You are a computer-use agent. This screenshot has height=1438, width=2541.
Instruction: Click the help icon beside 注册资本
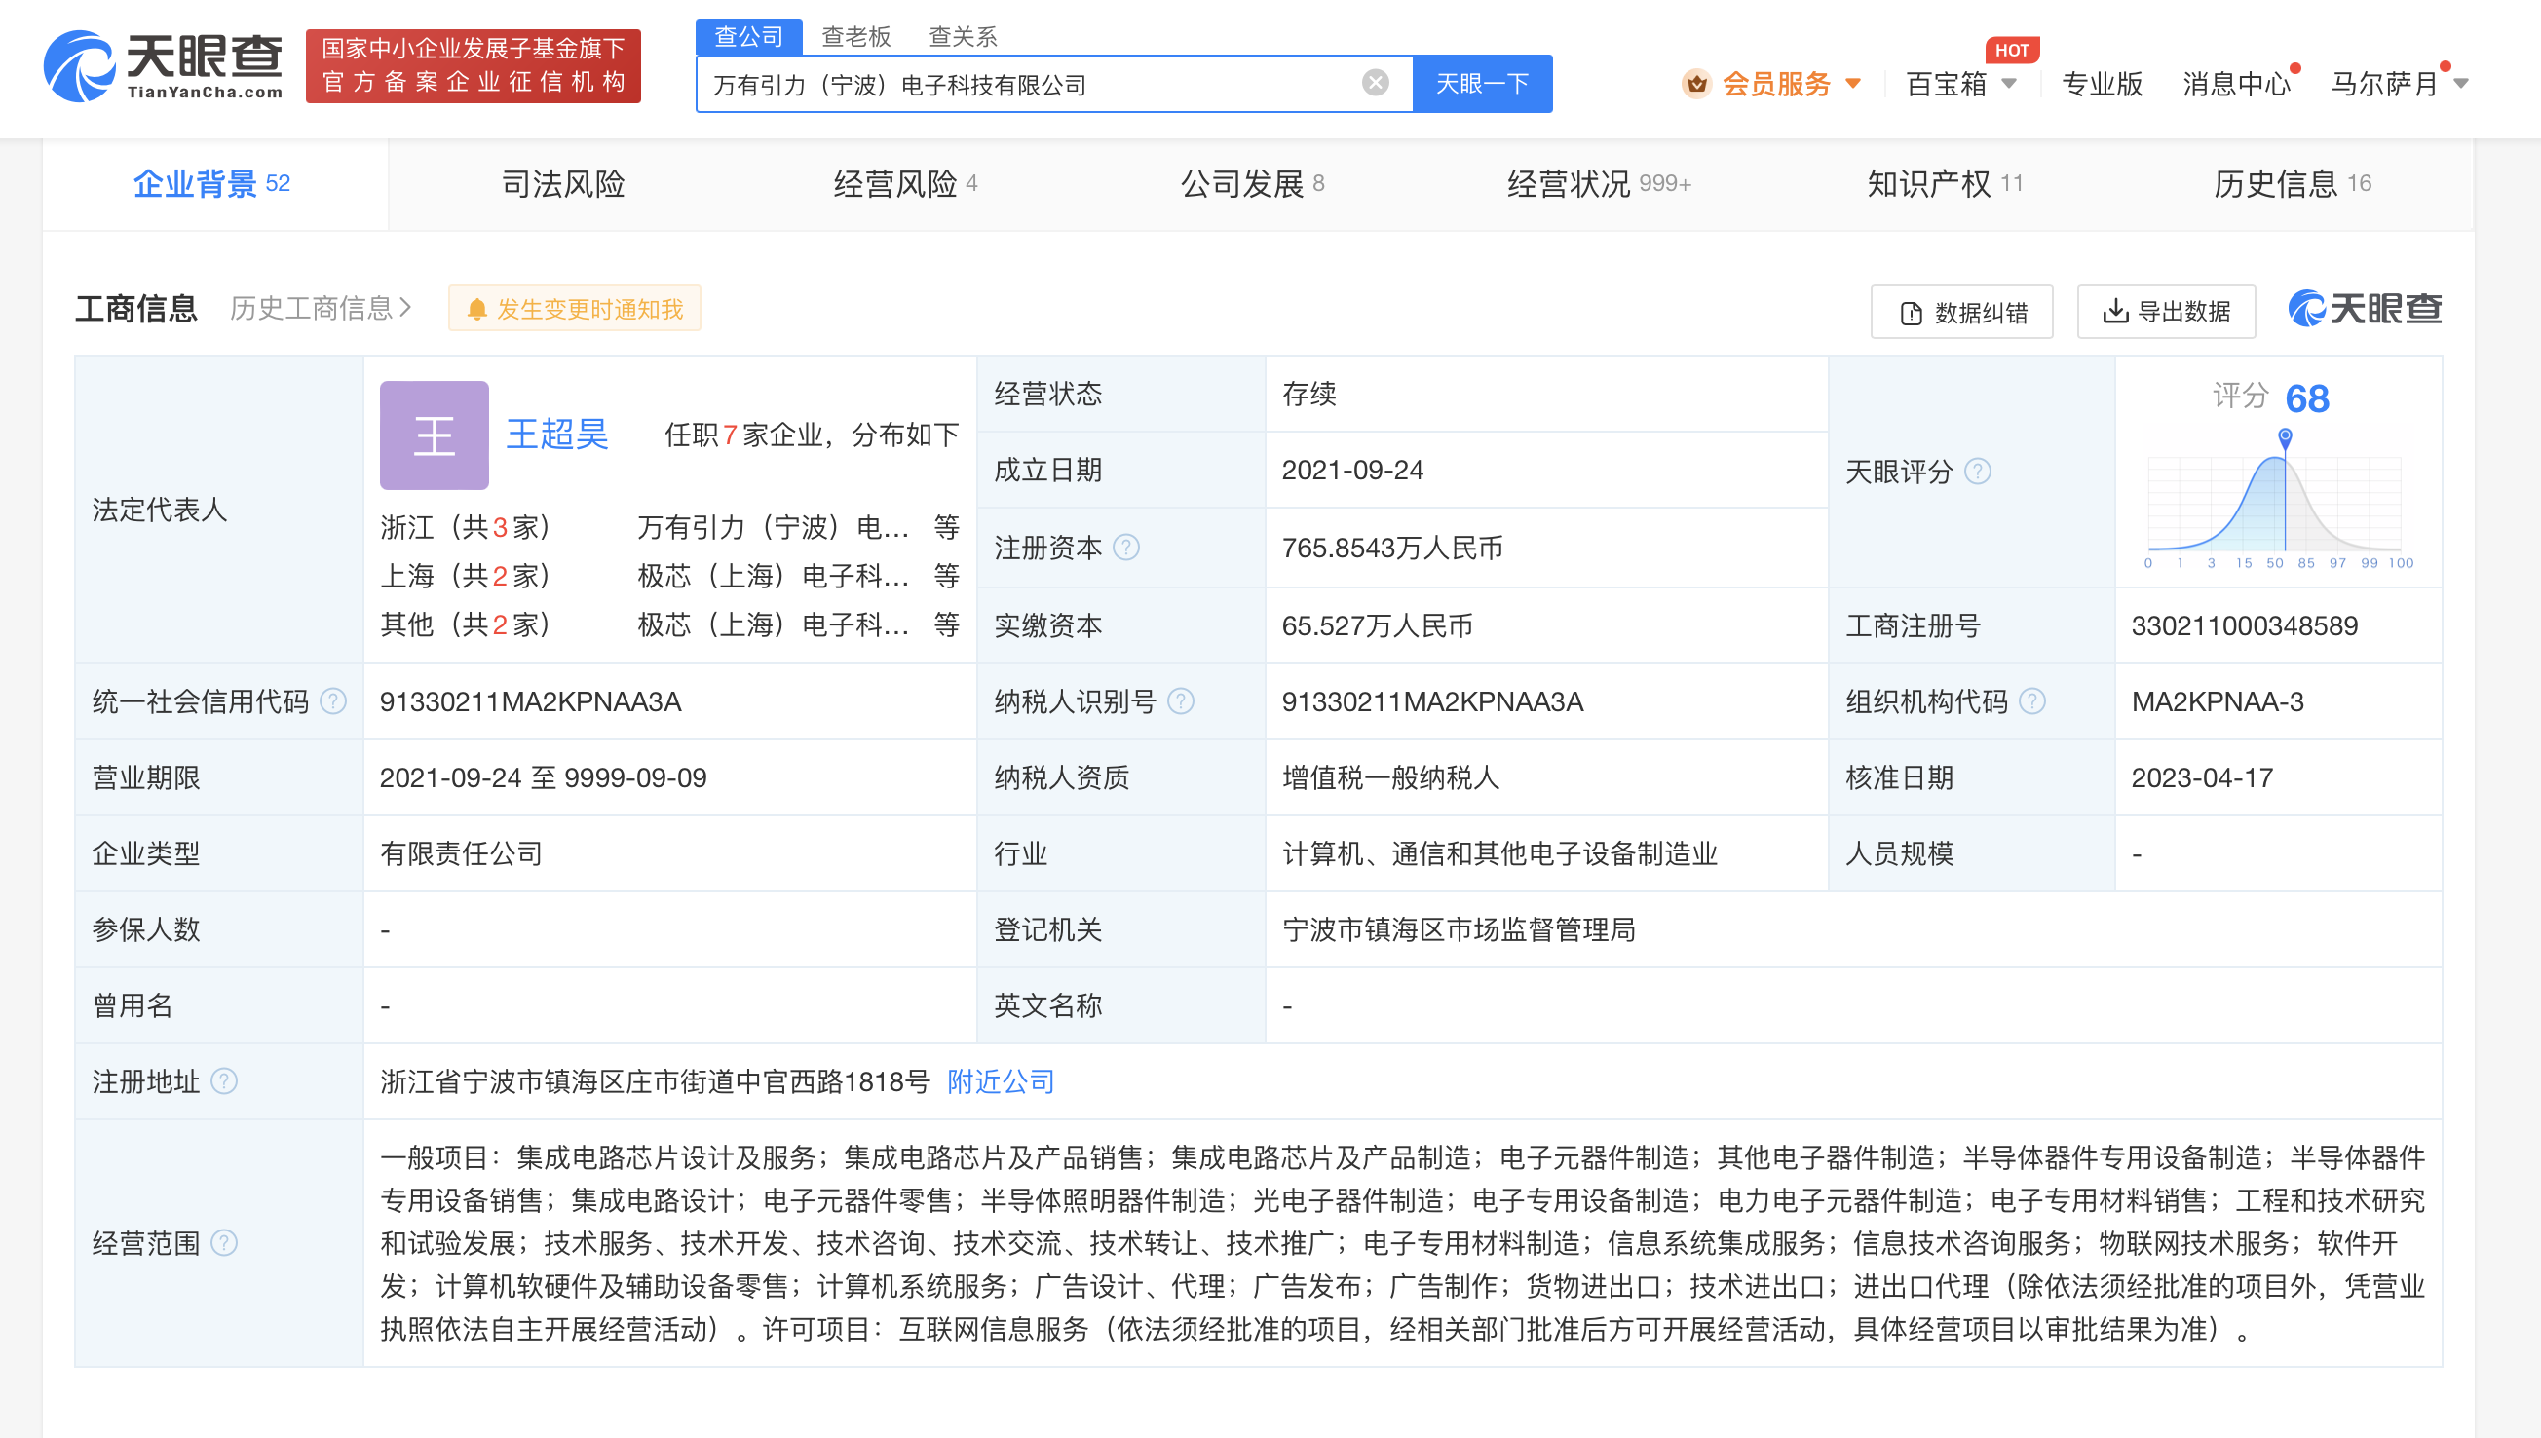click(x=1127, y=548)
